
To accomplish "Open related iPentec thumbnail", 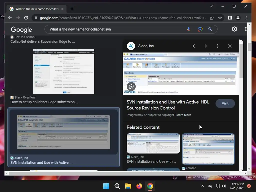I will coord(208,149).
